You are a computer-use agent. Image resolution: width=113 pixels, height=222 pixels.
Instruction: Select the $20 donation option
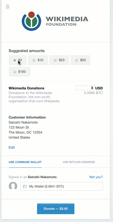click(x=59, y=60)
